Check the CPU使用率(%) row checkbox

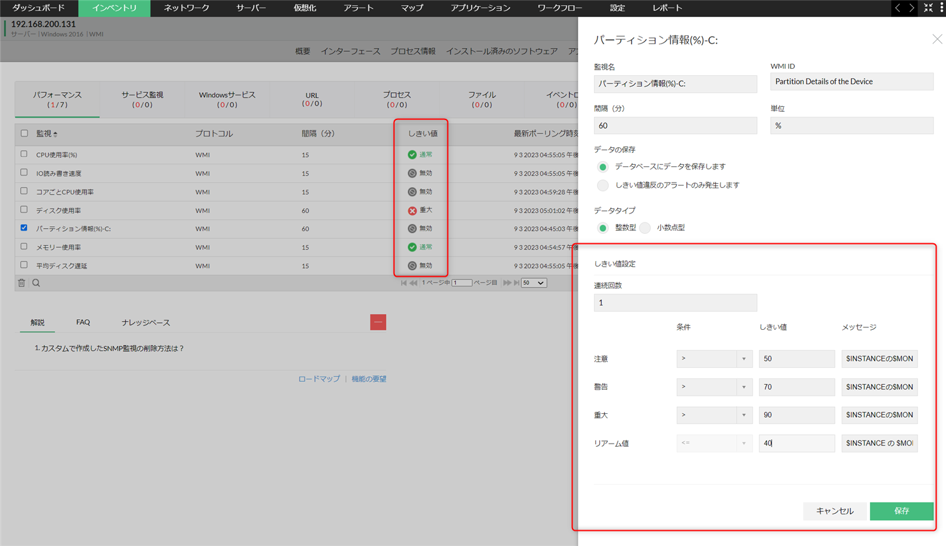pyautogui.click(x=24, y=154)
